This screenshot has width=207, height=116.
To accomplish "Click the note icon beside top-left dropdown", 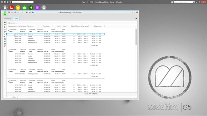I will 10,2.
